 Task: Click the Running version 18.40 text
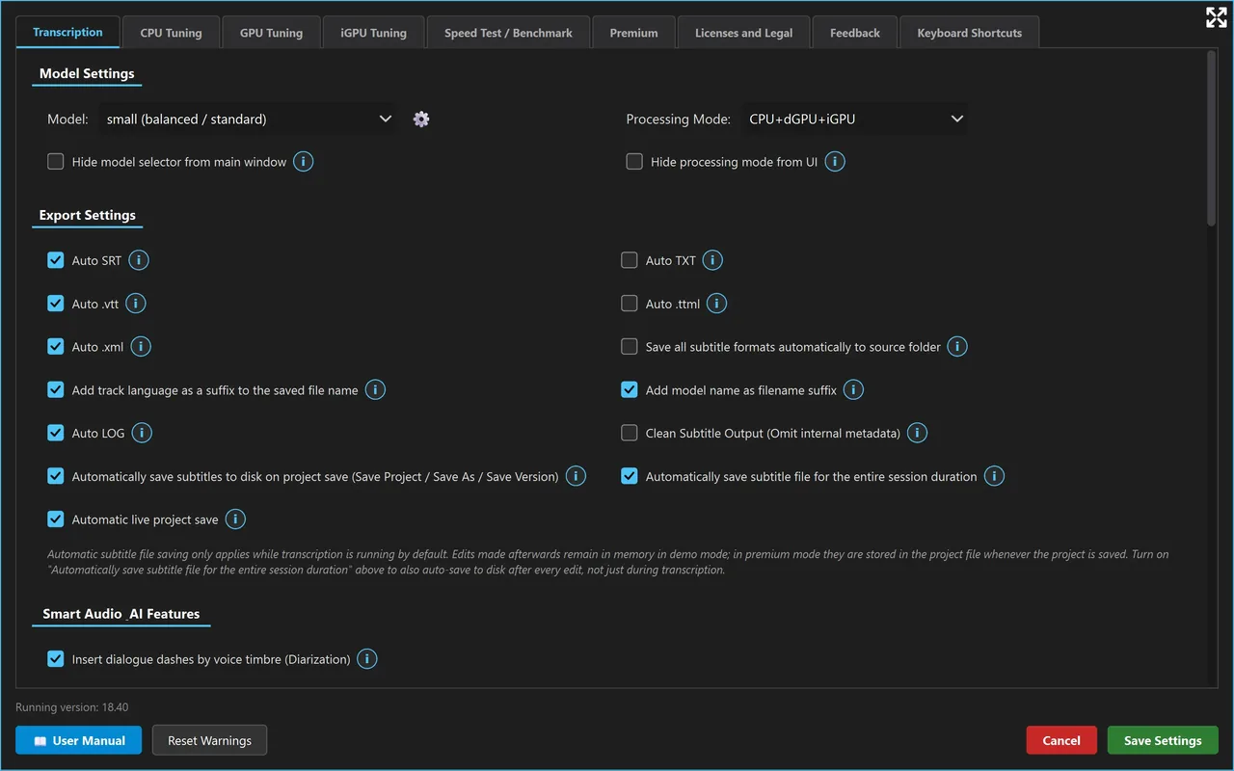coord(72,707)
